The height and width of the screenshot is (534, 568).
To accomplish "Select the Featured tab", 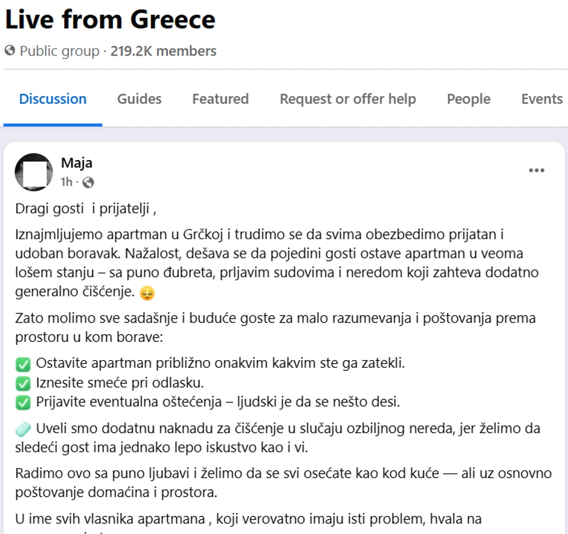I will tap(221, 99).
